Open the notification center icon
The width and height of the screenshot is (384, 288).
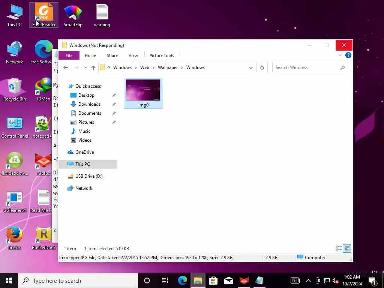pyautogui.click(x=372, y=280)
